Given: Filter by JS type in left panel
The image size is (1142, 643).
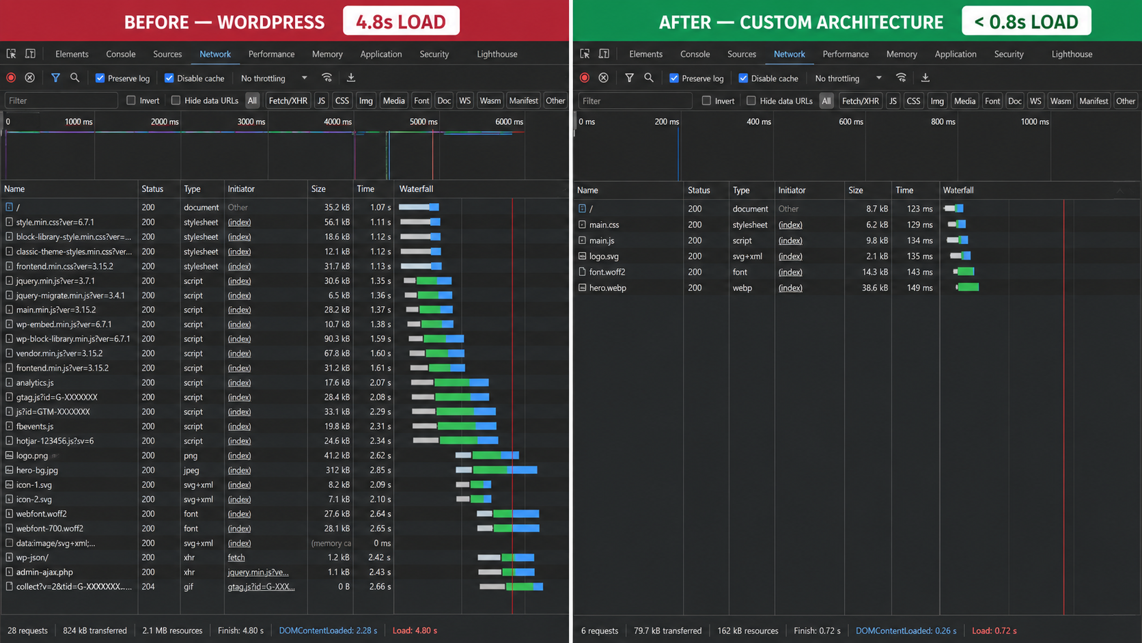Looking at the screenshot, I should pos(322,100).
